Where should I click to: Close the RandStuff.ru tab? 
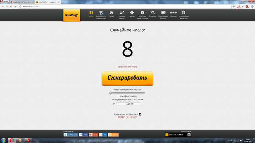pyautogui.click(x=59, y=2)
